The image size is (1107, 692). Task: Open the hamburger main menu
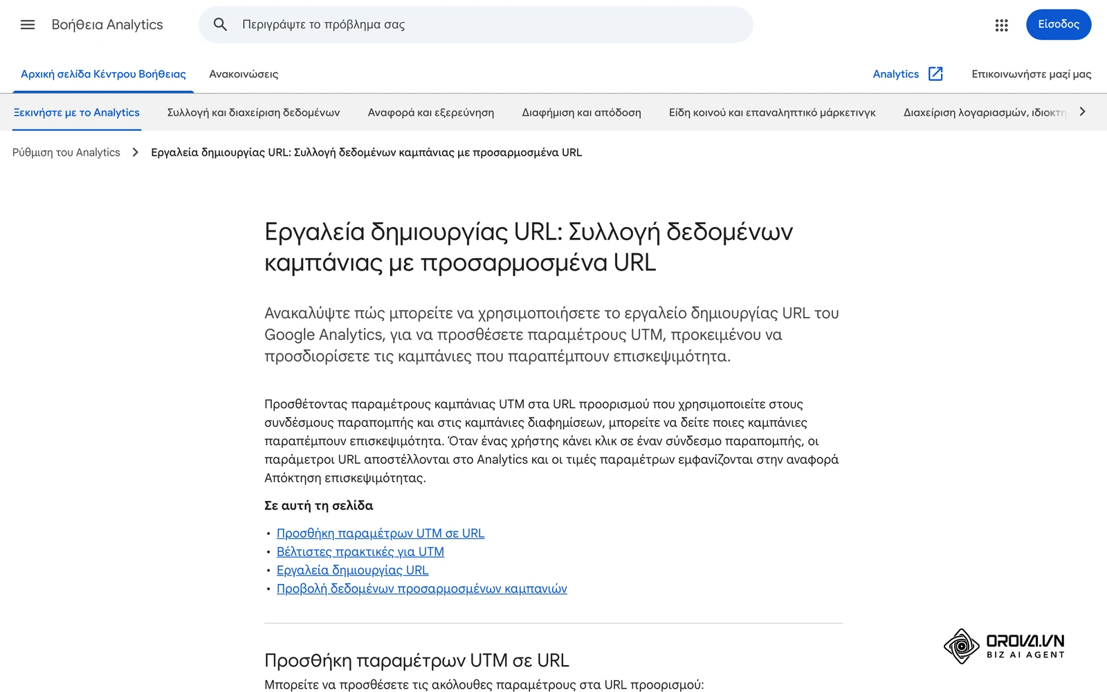[x=28, y=25]
